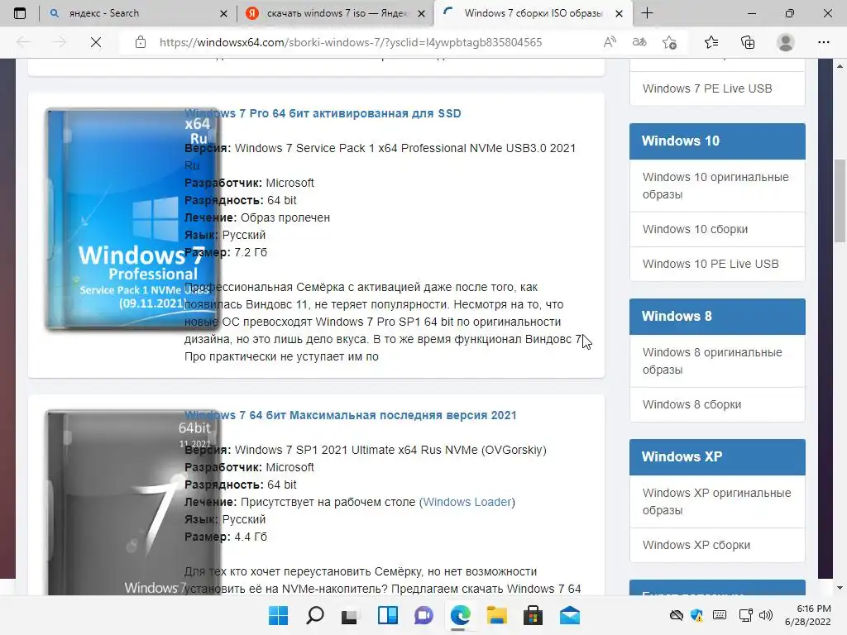Open taskbar Search

[x=315, y=615]
